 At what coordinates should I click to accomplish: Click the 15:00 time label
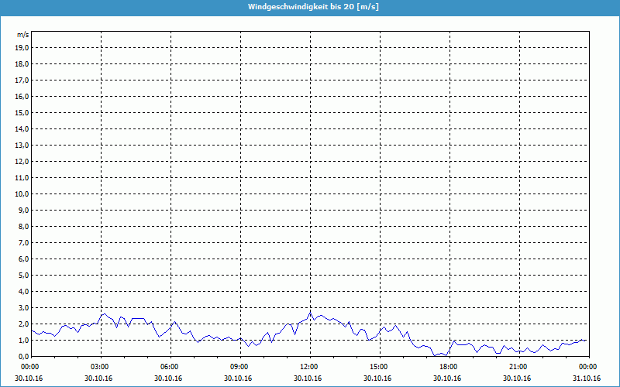click(379, 366)
